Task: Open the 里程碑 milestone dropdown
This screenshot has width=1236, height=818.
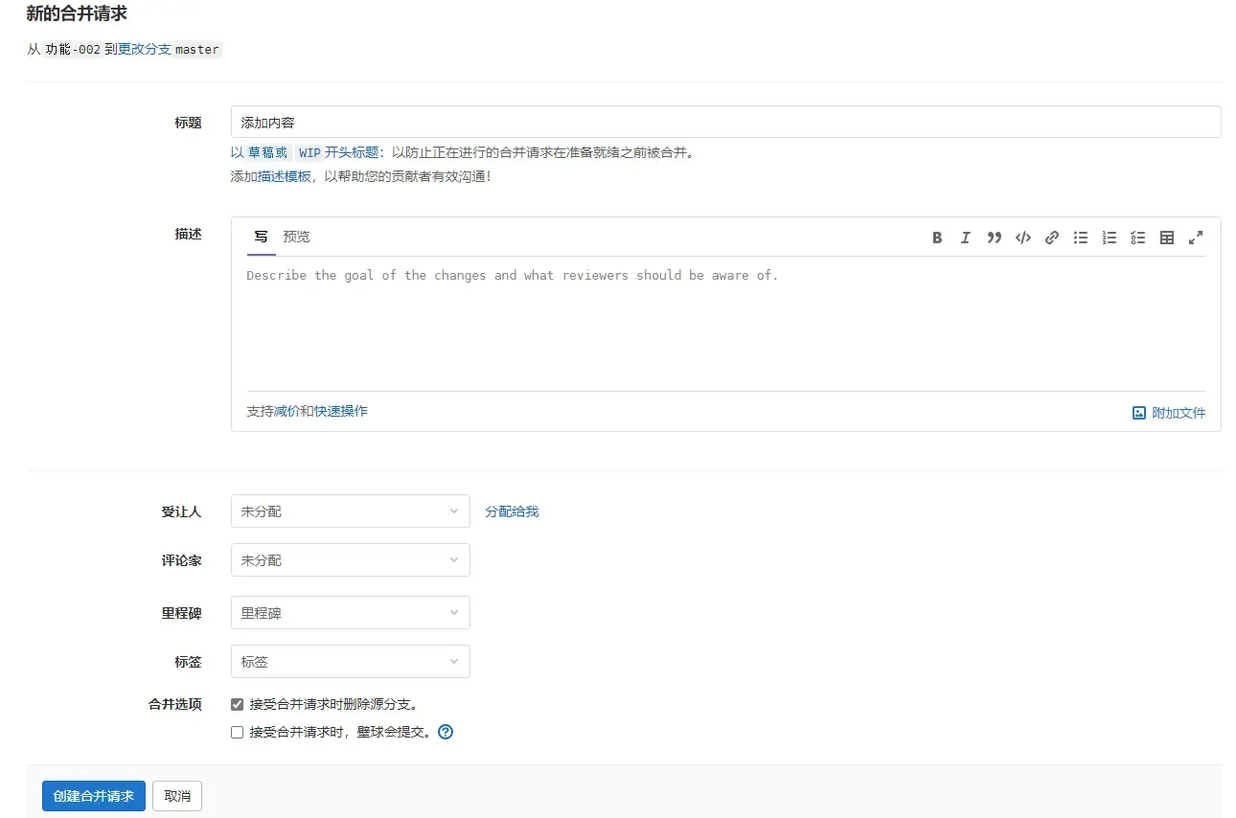Action: (350, 613)
